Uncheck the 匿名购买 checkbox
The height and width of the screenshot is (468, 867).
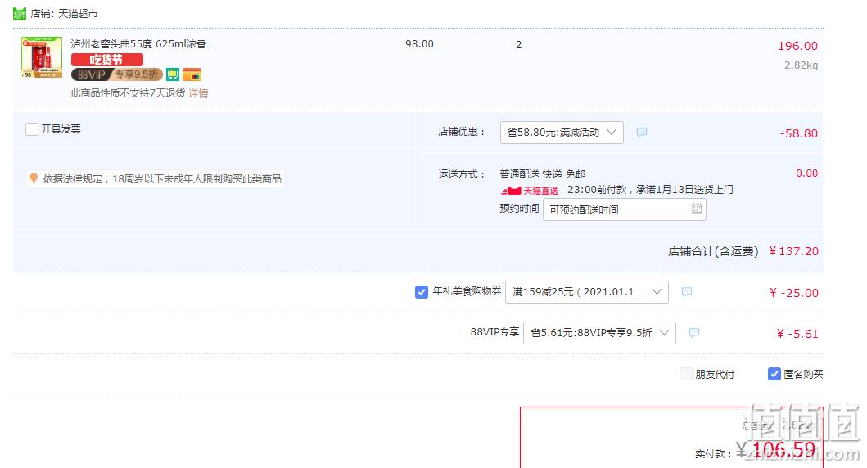coord(774,374)
